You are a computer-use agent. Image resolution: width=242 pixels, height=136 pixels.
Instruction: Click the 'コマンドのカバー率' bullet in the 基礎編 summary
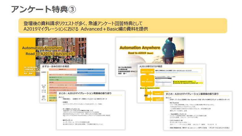176,120
